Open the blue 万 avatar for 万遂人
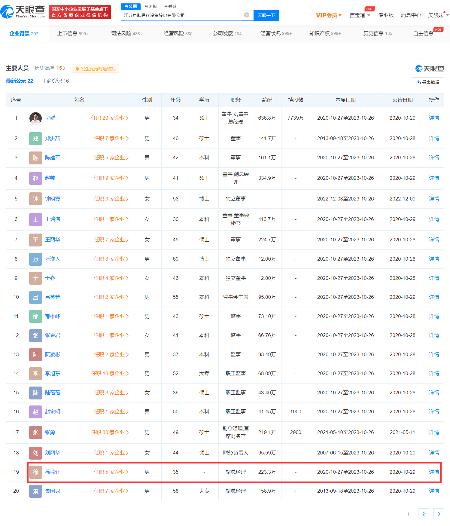Viewport: 450px width, 526px height. coord(35,259)
